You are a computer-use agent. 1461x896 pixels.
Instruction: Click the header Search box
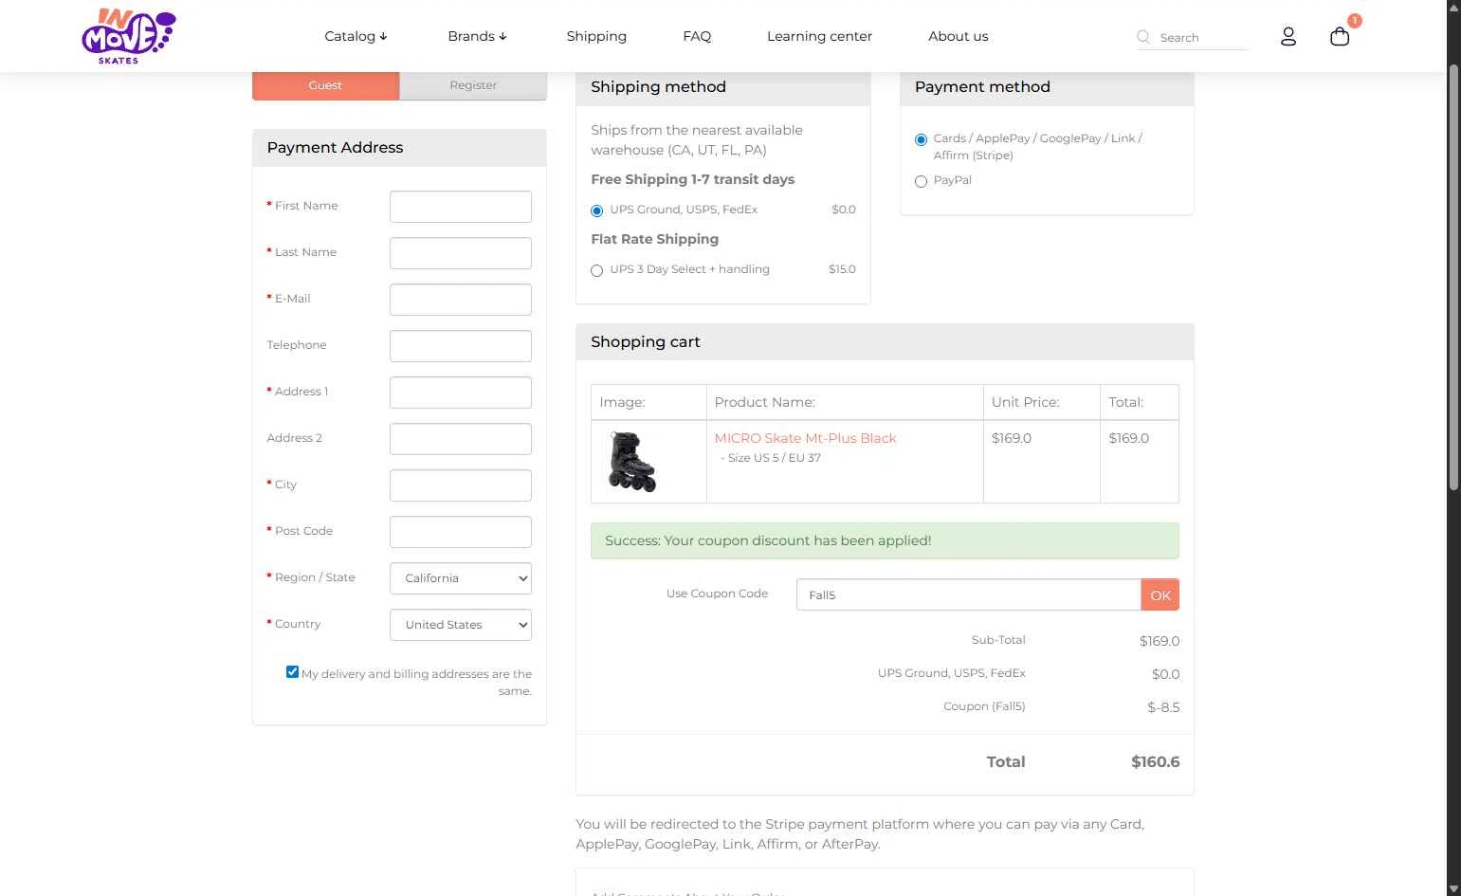tap(1202, 38)
